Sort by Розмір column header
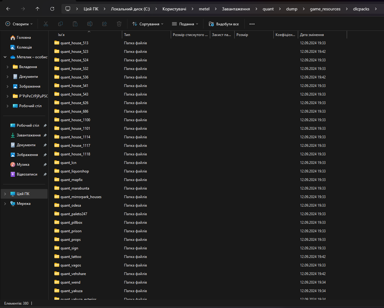 coord(254,35)
